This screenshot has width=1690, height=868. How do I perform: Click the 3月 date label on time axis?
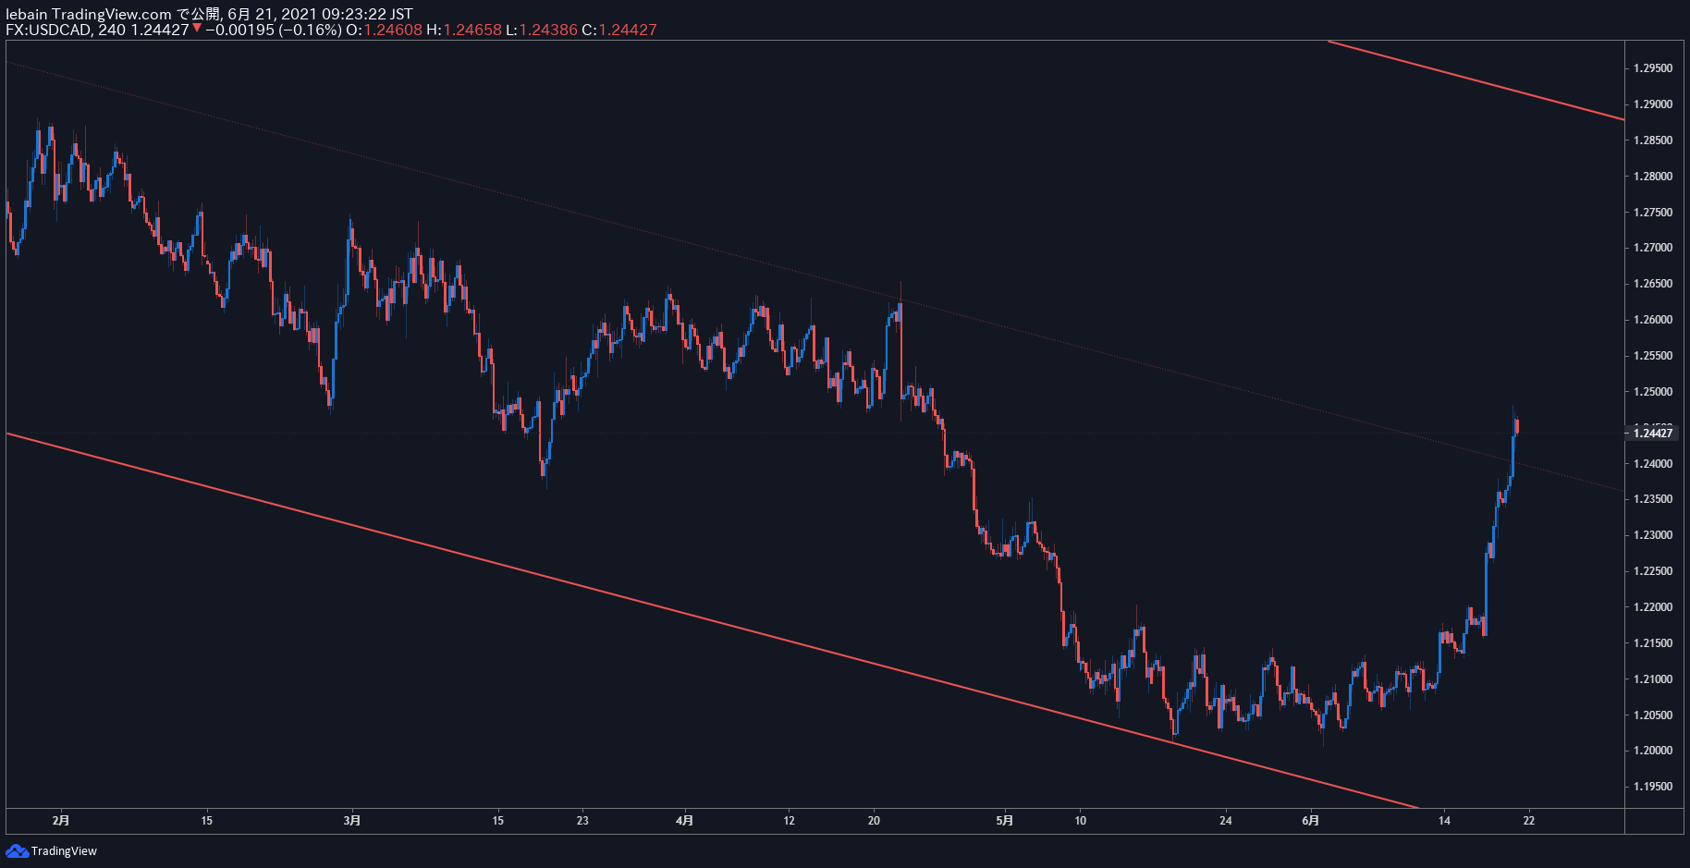coord(352,820)
